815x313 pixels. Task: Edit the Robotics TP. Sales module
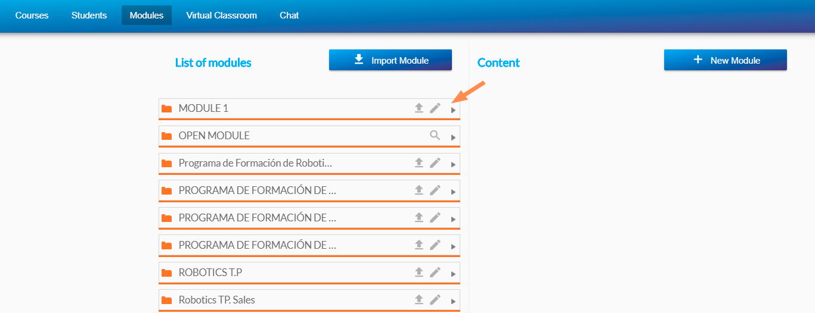click(435, 299)
